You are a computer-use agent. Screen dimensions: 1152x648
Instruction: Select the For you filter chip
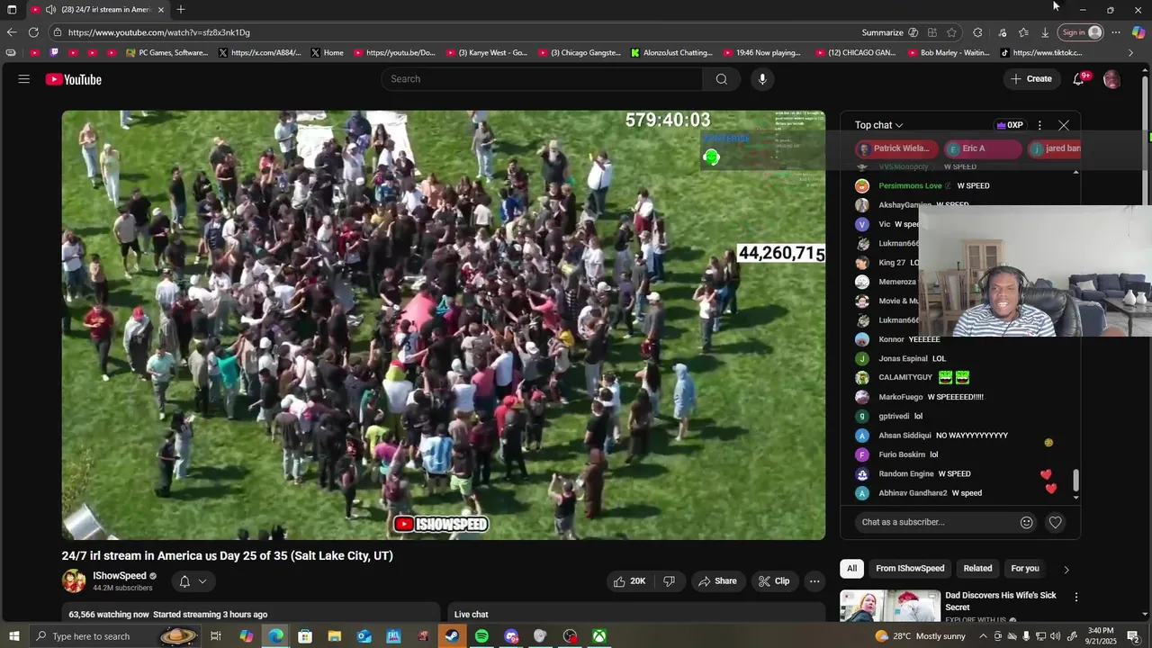(1025, 569)
